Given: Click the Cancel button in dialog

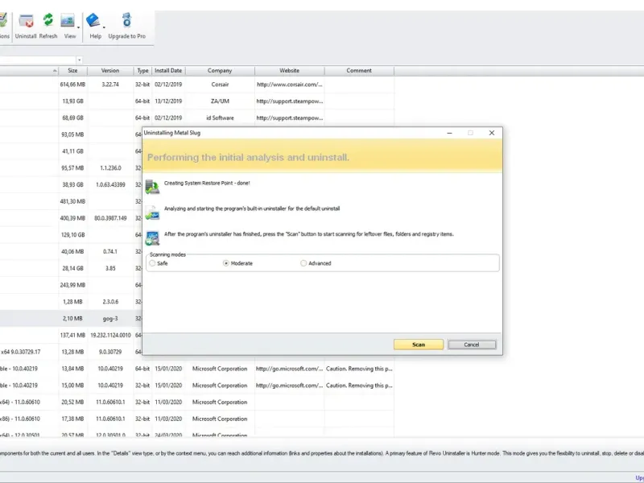Looking at the screenshot, I should point(472,345).
